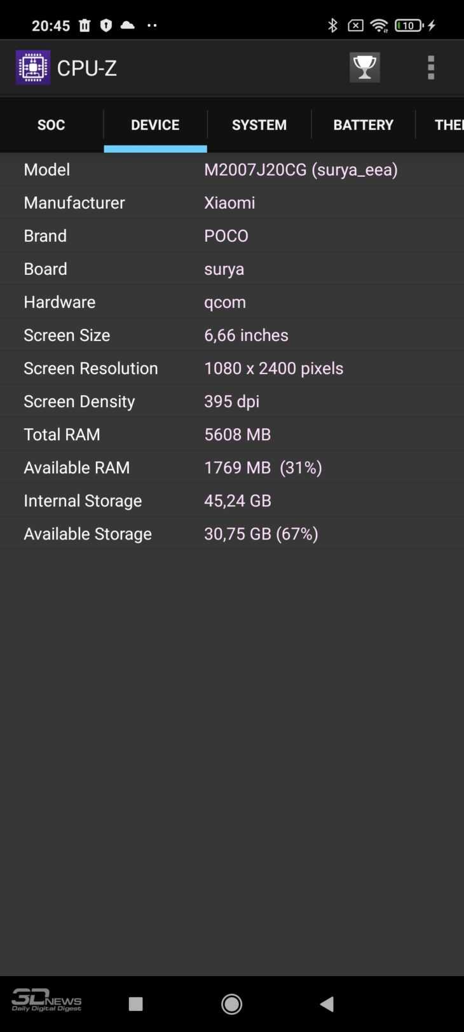Tap the cloud notification icon
The width and height of the screenshot is (464, 1032).
[128, 25]
